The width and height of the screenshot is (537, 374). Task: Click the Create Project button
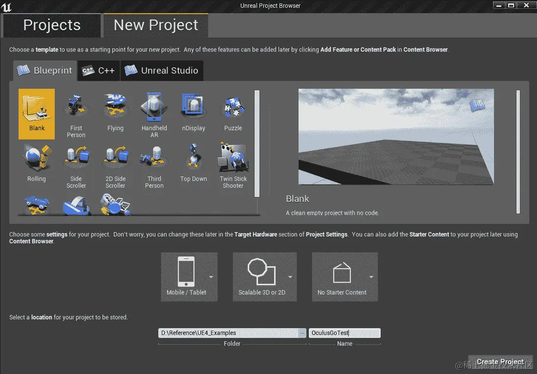click(x=500, y=362)
